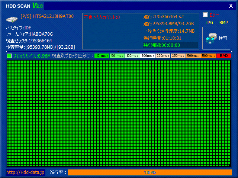Start scan with the 検査 button label

[x=223, y=38]
